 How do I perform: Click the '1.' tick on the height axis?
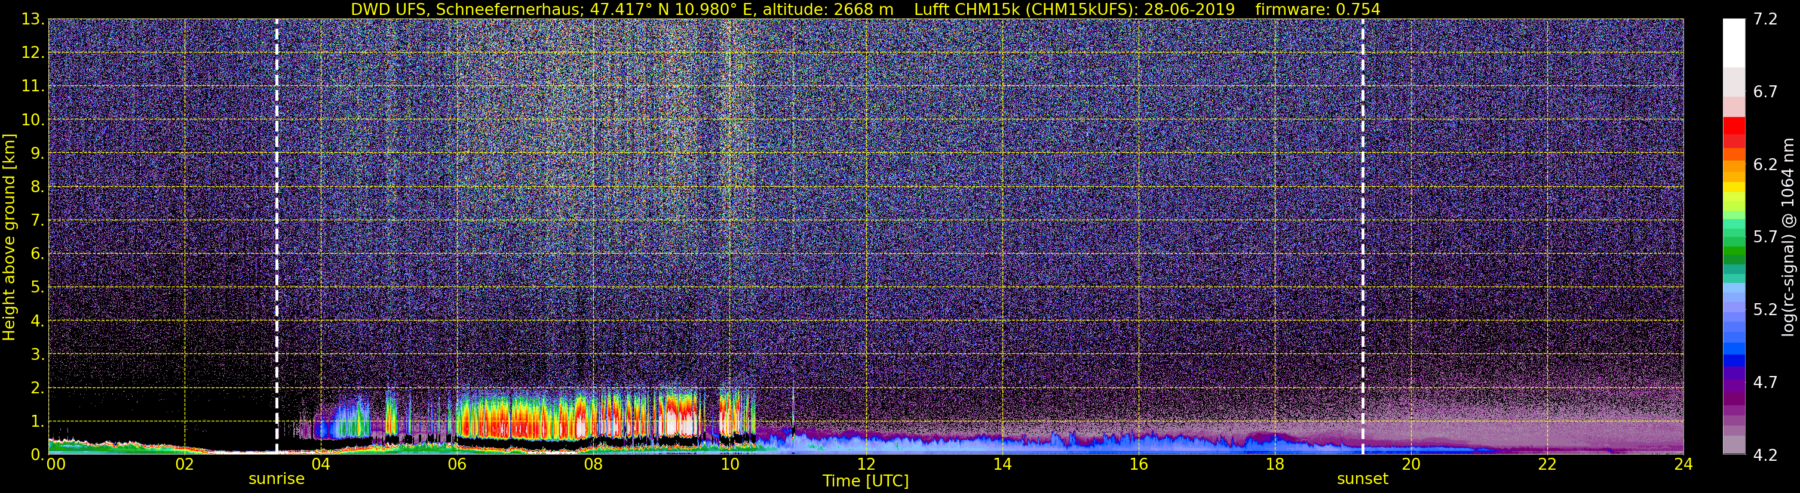(x=37, y=421)
